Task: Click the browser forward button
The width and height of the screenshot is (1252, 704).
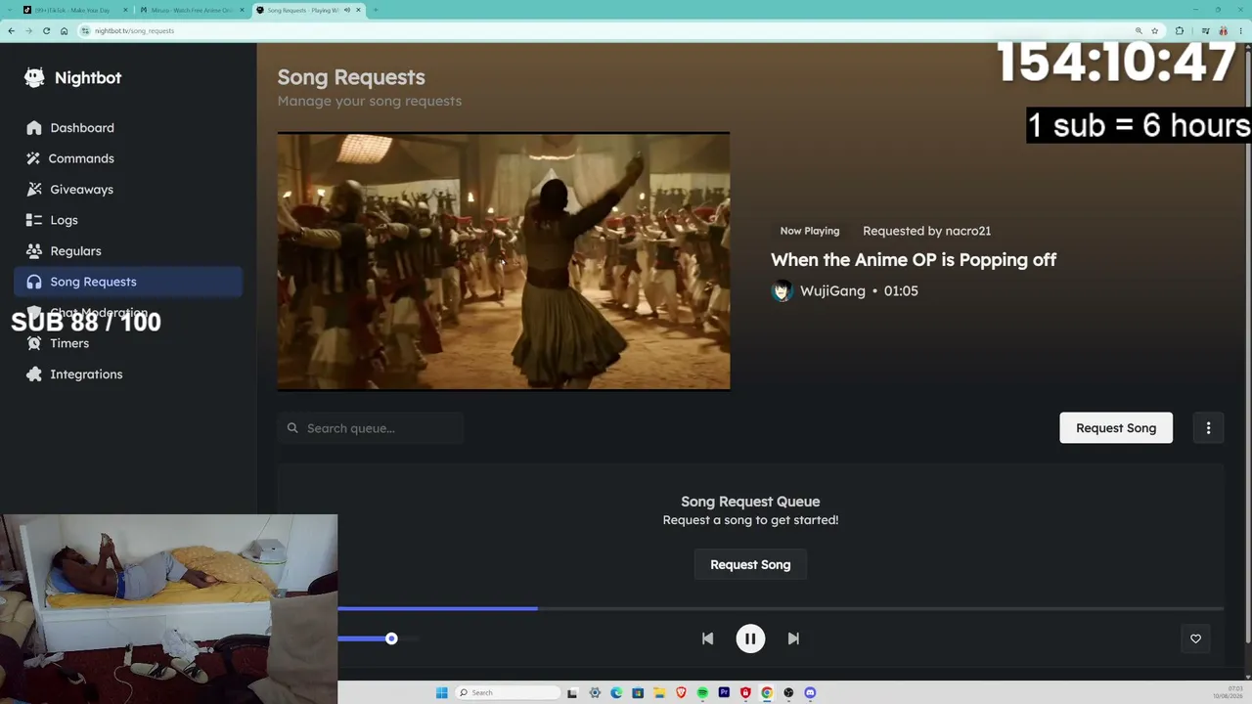Action: point(28,30)
